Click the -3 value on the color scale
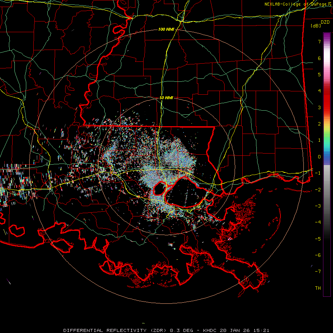The image size is (333, 333). coord(318,206)
